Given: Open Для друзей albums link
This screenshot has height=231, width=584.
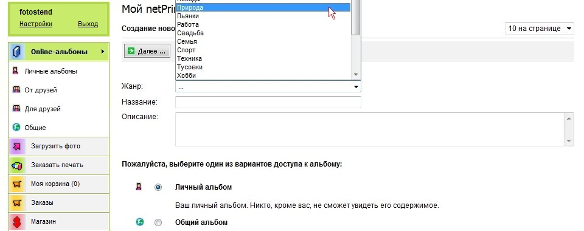Looking at the screenshot, I should click(x=43, y=109).
